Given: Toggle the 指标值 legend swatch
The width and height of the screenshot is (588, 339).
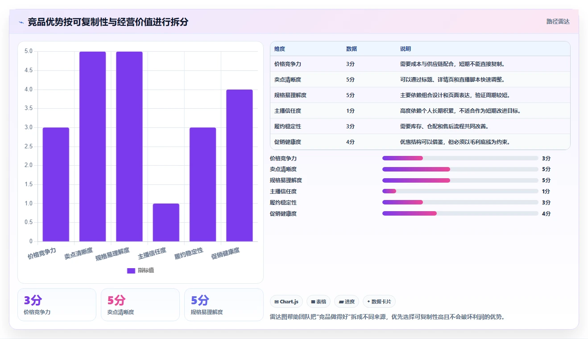Looking at the screenshot, I should tap(131, 270).
